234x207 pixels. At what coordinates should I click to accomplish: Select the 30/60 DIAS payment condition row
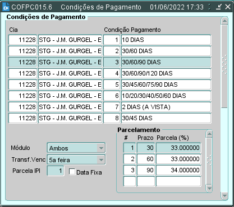pos(109,51)
